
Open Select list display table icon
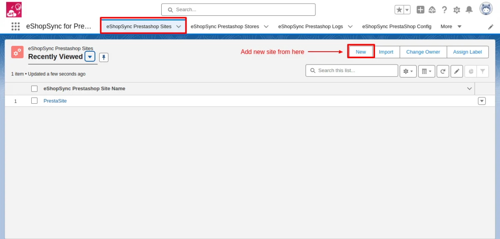point(427,71)
